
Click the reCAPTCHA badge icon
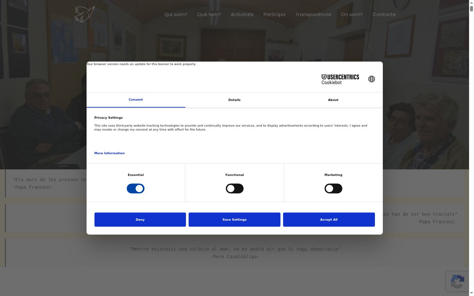[458, 282]
